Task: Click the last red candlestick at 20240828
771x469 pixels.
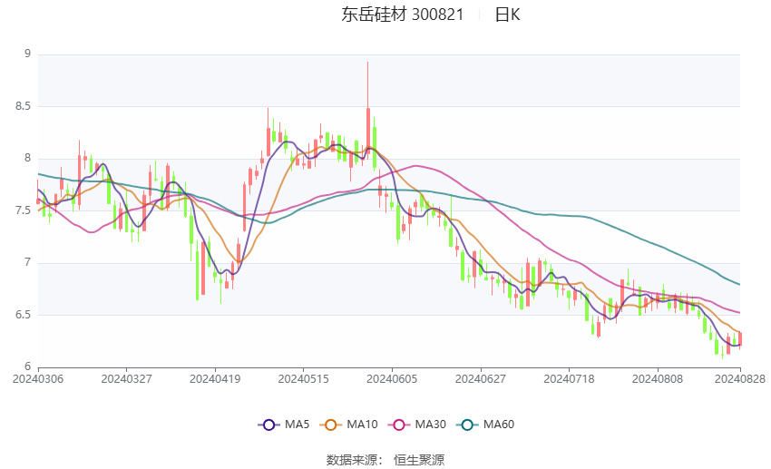Action: (740, 338)
